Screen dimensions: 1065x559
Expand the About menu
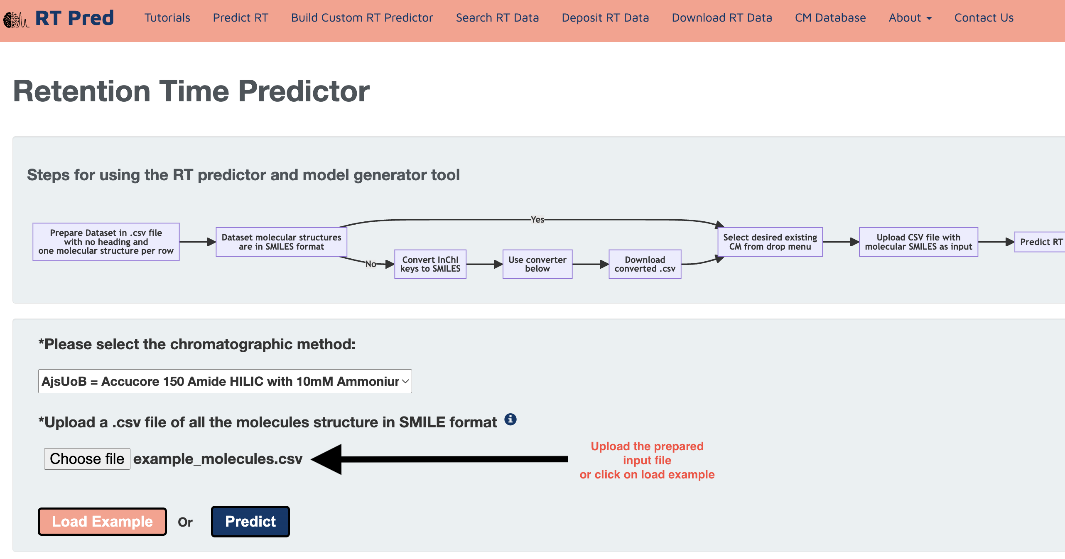point(910,18)
